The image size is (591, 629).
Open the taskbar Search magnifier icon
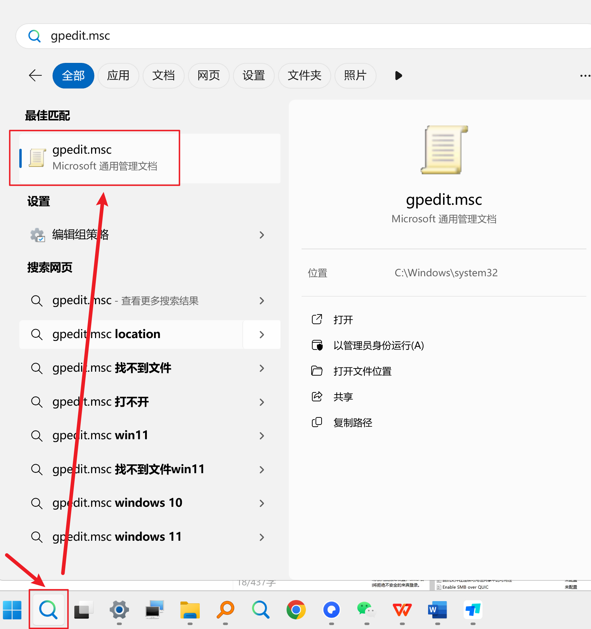click(x=48, y=610)
